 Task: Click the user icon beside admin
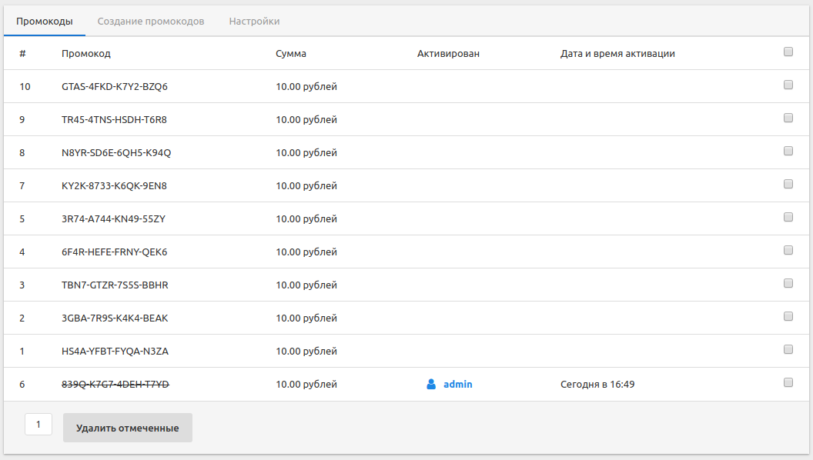click(x=431, y=384)
